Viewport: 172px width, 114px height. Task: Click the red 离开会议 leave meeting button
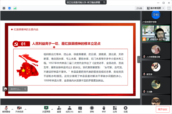click(x=162, y=109)
